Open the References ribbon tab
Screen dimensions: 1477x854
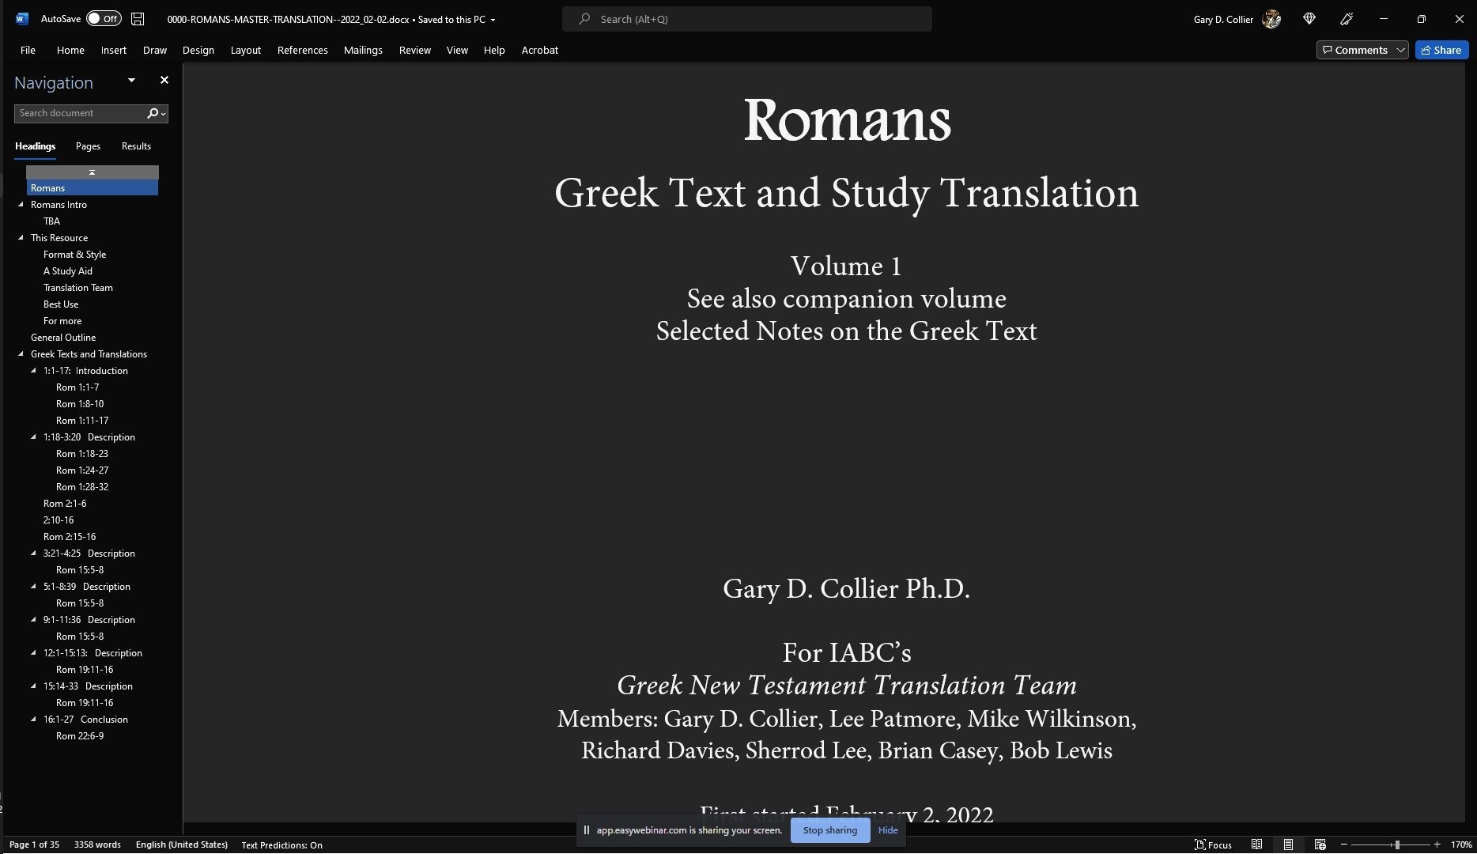coord(303,50)
